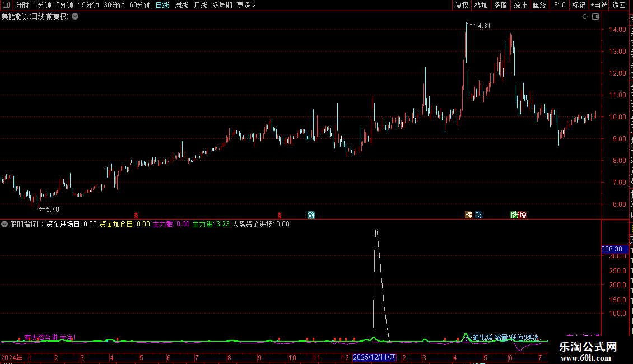Switch to 分时 intraday chart

tap(22, 5)
